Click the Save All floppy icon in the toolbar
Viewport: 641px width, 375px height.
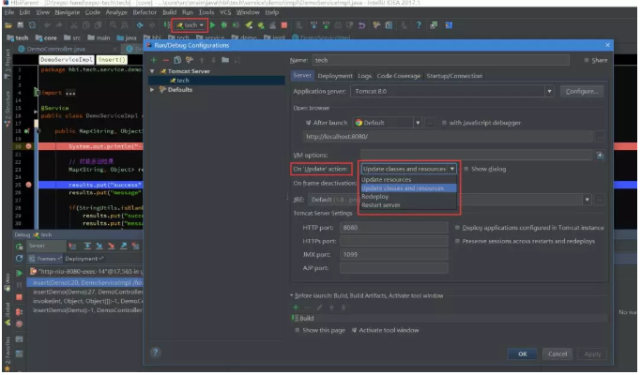pyautogui.click(x=20, y=25)
